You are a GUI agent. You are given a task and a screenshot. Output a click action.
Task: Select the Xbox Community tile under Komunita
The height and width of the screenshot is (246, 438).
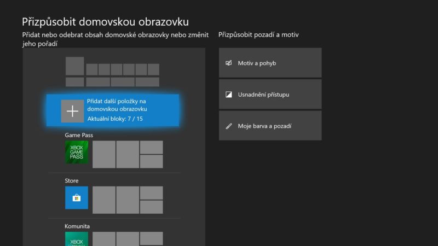pos(77,239)
